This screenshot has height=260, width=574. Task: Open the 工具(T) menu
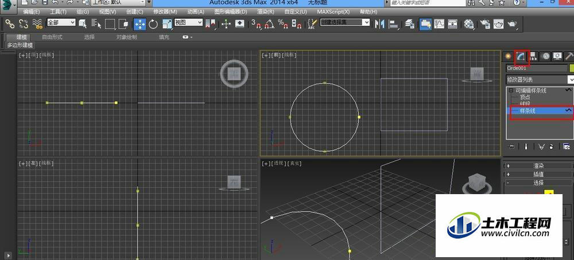[58, 11]
